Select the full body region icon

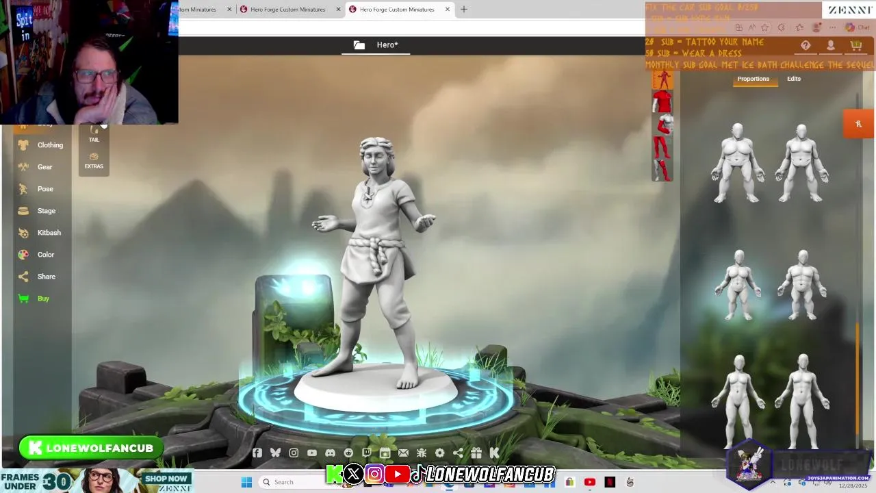(x=662, y=80)
